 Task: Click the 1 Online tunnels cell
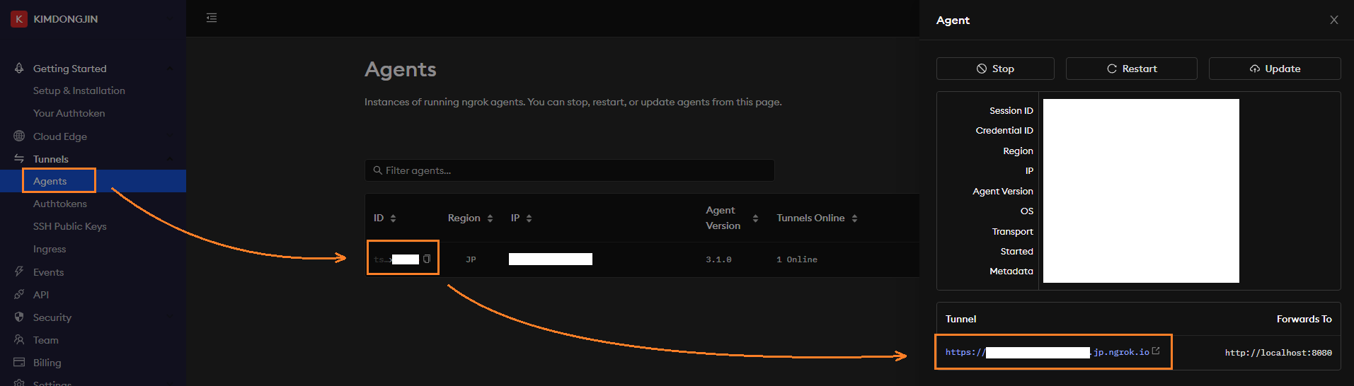[797, 259]
